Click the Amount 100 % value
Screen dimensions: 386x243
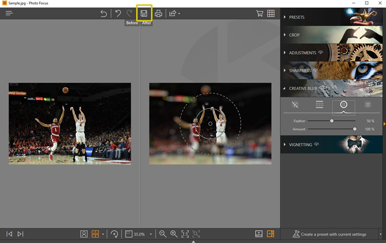pyautogui.click(x=370, y=129)
